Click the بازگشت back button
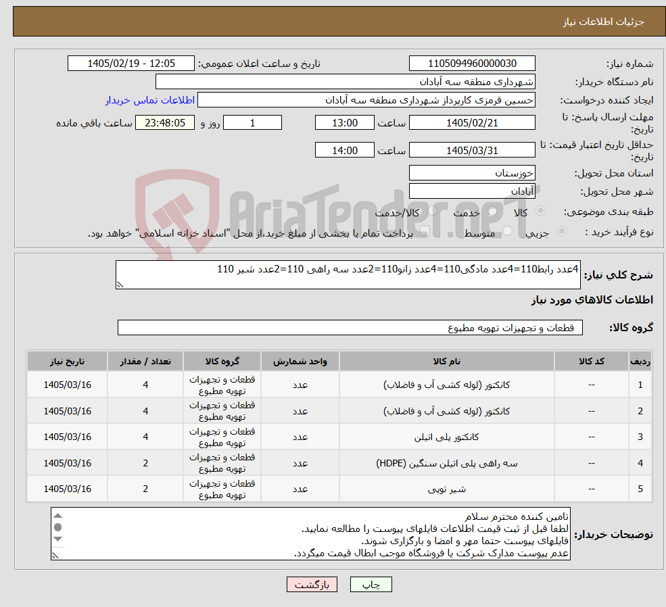This screenshot has height=607, width=666. (312, 585)
